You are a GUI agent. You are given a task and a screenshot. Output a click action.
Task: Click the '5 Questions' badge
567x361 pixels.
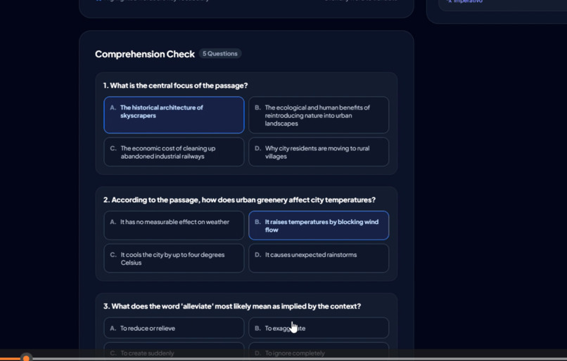pyautogui.click(x=220, y=53)
